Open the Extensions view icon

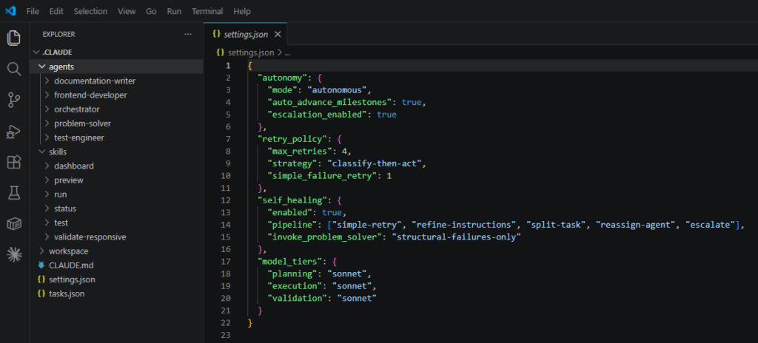pos(14,163)
